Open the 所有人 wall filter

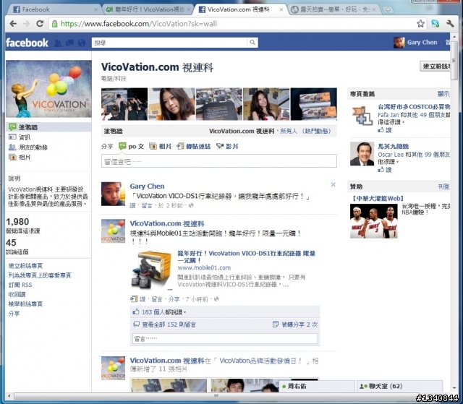[289, 131]
